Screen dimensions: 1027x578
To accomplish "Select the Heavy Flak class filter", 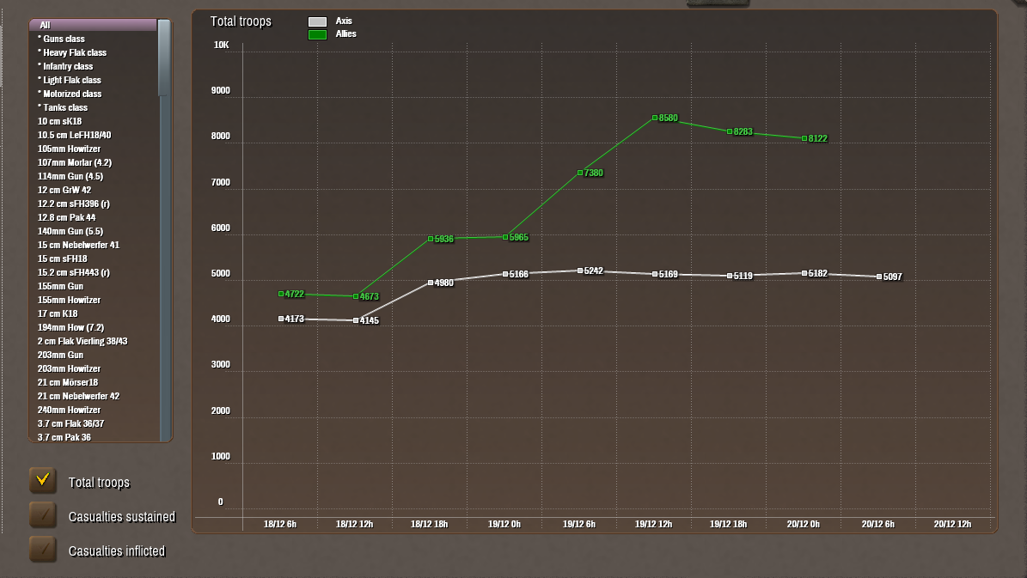I will tap(93, 52).
